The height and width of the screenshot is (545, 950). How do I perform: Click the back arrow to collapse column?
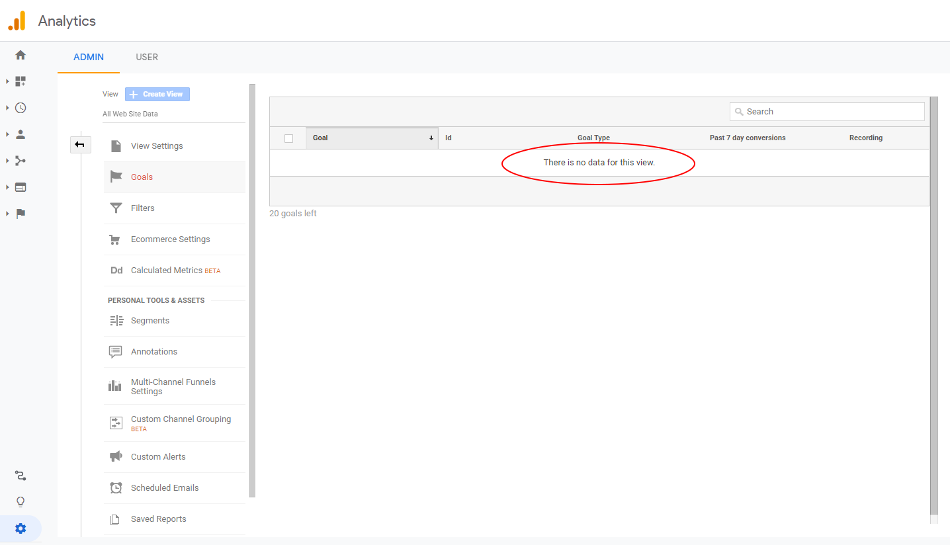(x=80, y=144)
